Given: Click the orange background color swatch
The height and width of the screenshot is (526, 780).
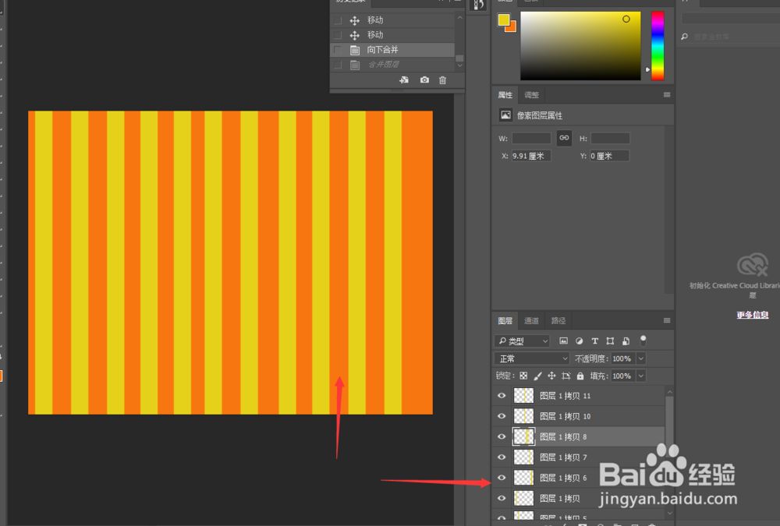Looking at the screenshot, I should [x=512, y=28].
